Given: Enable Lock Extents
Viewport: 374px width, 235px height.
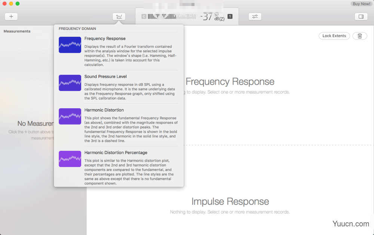Looking at the screenshot, I should tap(334, 36).
